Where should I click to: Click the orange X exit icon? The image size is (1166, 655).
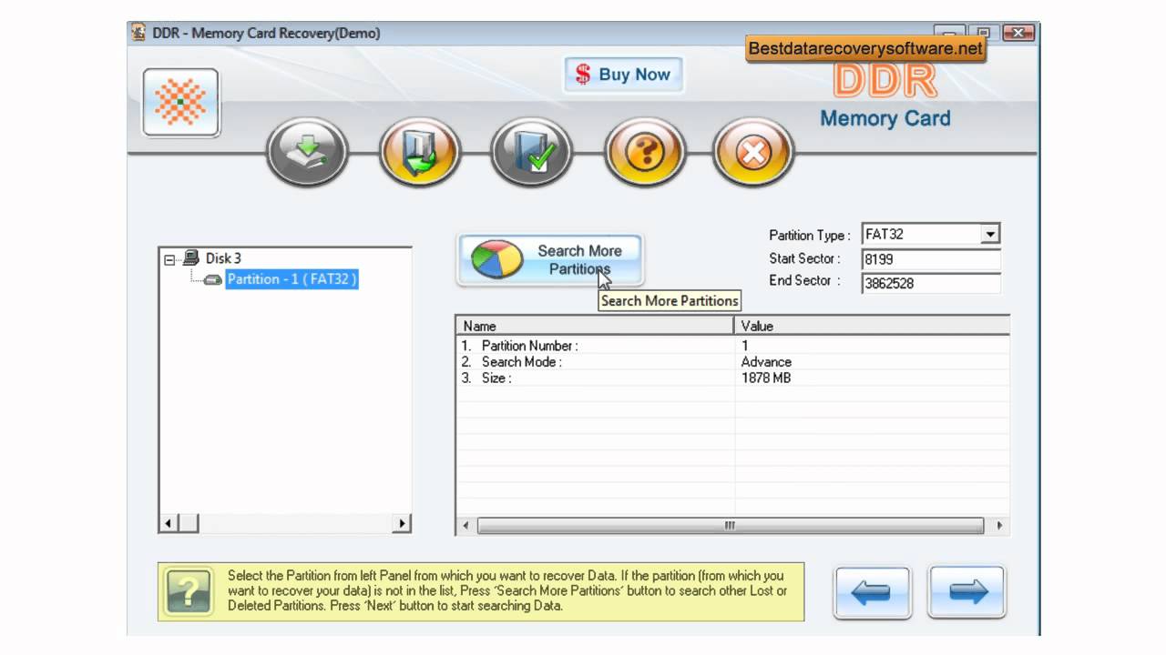click(753, 153)
